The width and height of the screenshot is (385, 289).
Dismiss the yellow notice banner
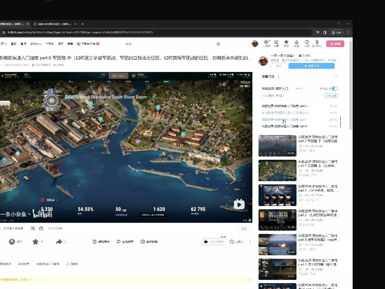point(249,280)
